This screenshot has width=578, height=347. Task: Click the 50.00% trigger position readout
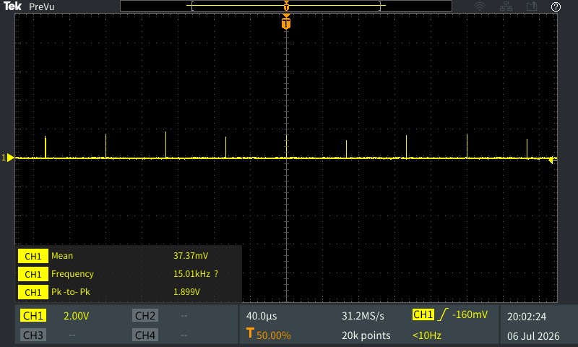pyautogui.click(x=274, y=335)
